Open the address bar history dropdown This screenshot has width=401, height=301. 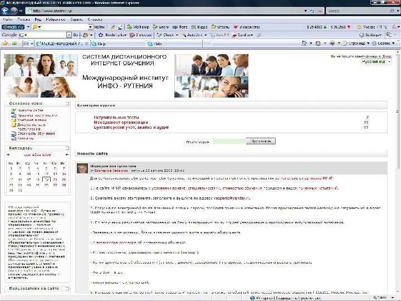[305, 11]
